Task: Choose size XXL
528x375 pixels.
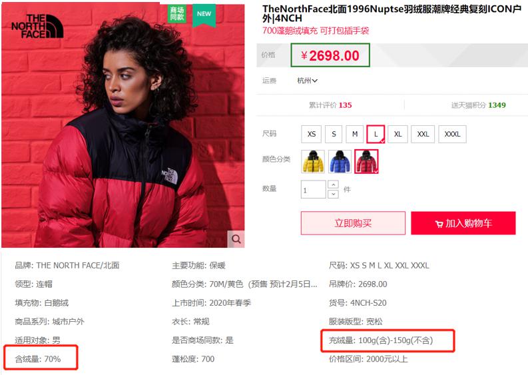Action: pyautogui.click(x=423, y=134)
